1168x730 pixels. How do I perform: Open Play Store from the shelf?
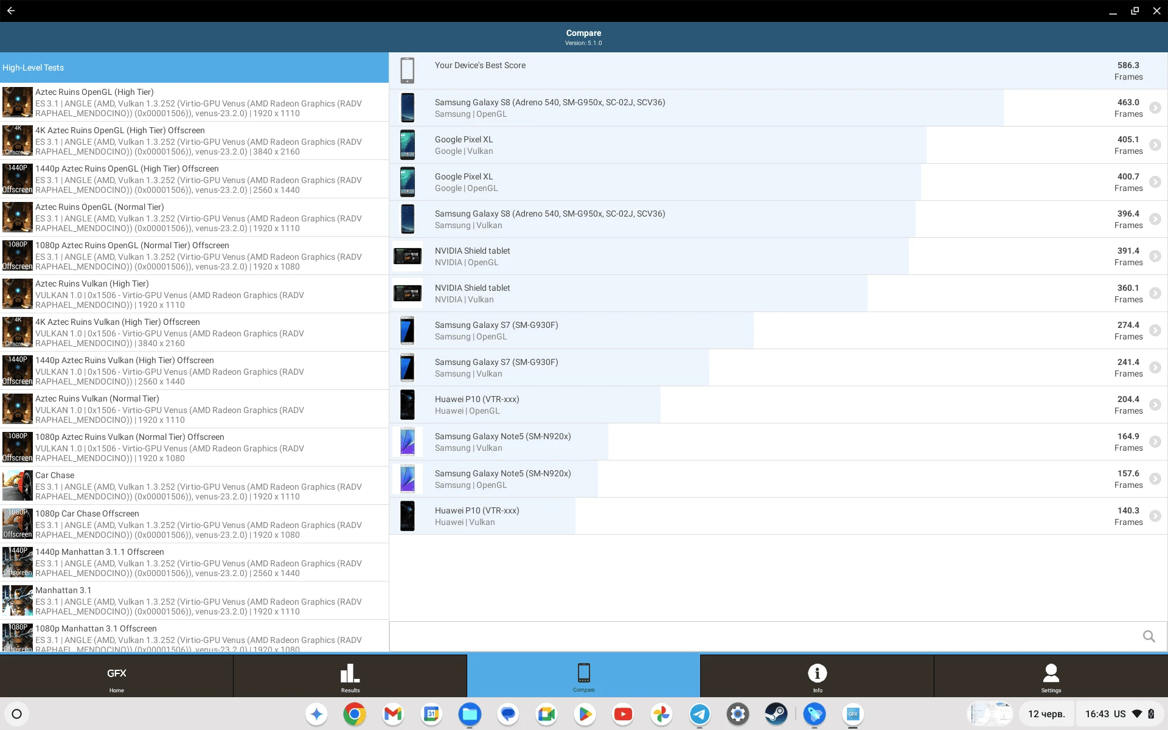pyautogui.click(x=585, y=714)
